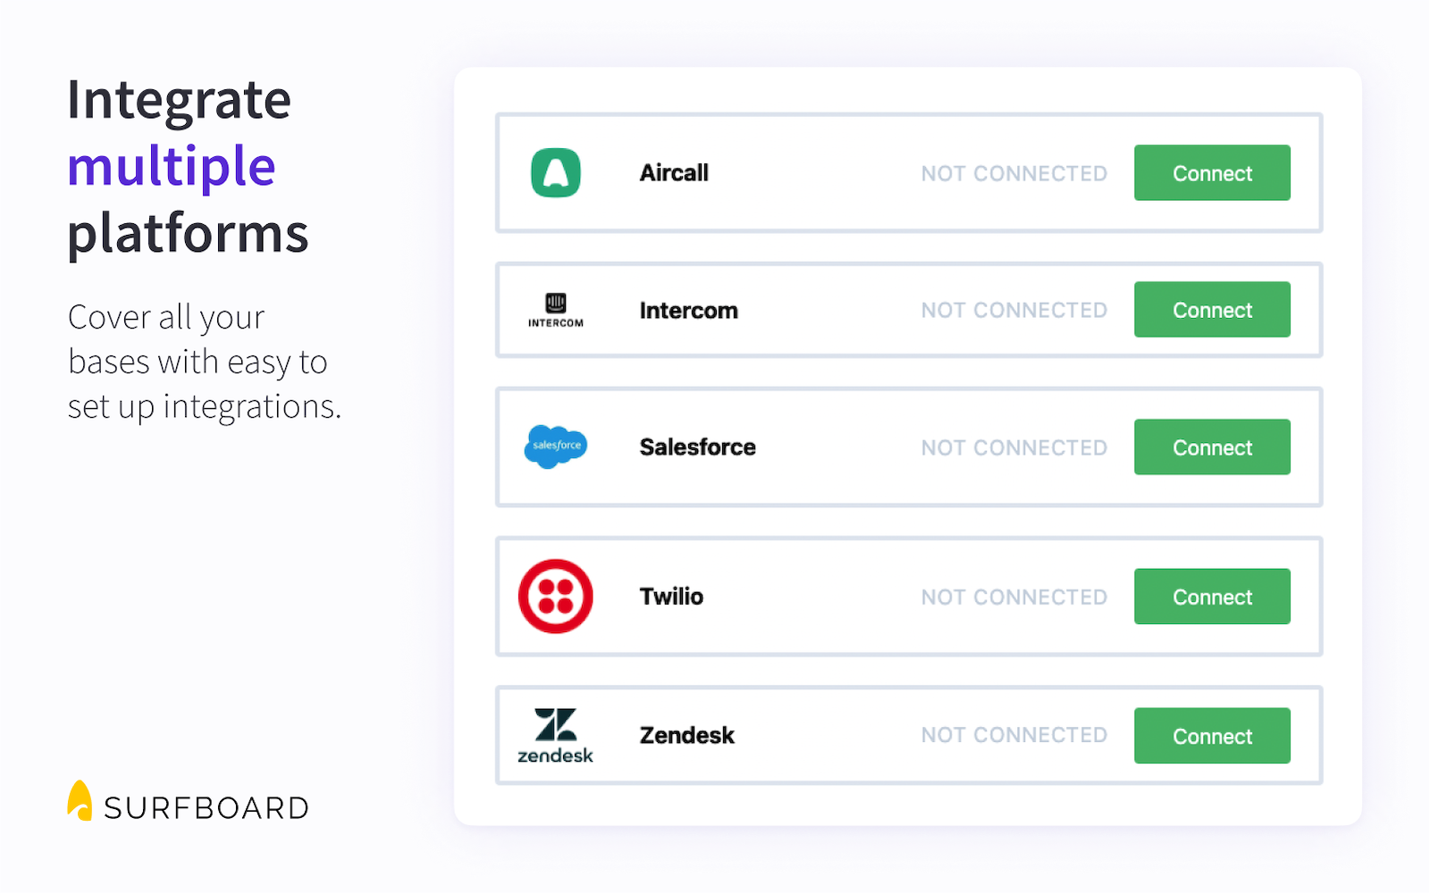Select the Intercom logo icon
The height and width of the screenshot is (893, 1430).
[555, 307]
